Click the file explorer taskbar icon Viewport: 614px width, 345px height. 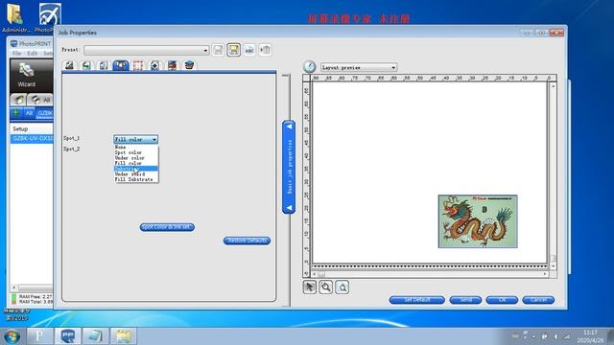click(x=124, y=336)
